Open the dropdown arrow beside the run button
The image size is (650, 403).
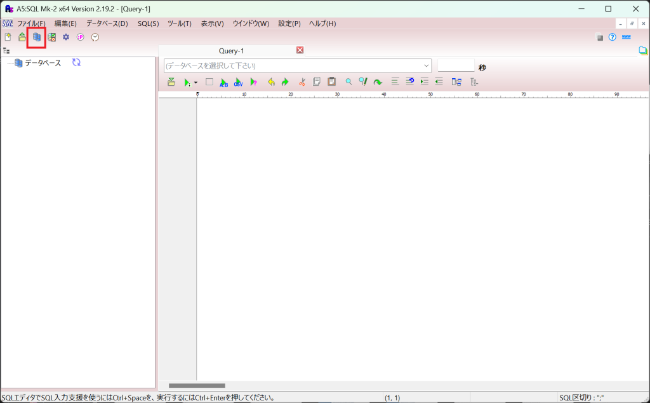[196, 83]
